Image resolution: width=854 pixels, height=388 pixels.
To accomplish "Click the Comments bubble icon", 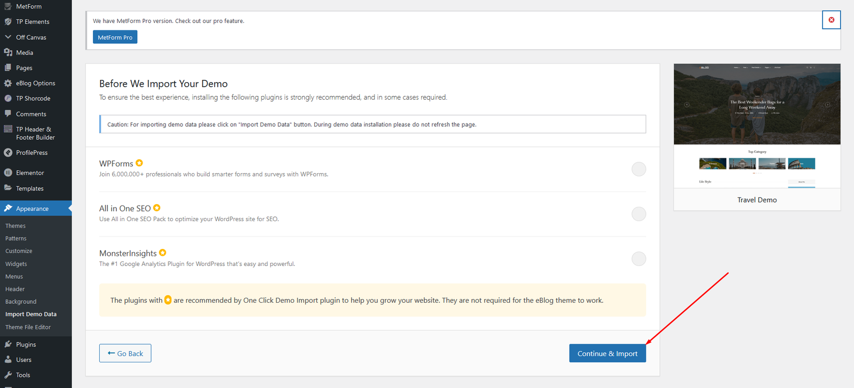I will [x=8, y=114].
